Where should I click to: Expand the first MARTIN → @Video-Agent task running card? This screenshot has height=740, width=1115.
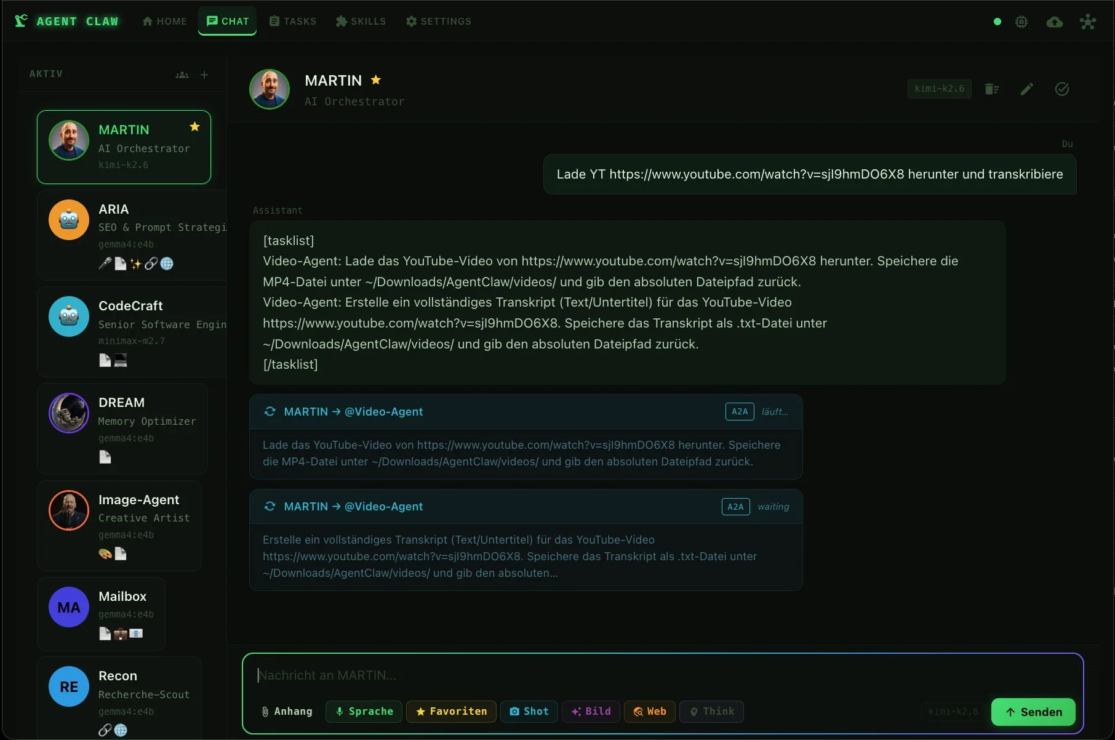[x=526, y=412]
